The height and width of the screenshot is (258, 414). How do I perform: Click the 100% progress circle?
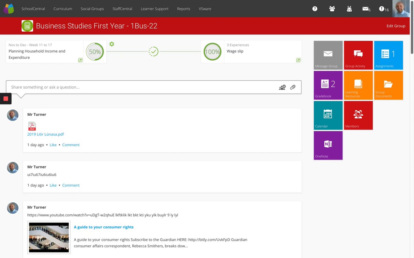pos(212,52)
